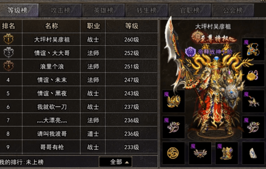Open the golden dragon helmet equipment slot
This screenshot has width=266, height=169.
point(173,101)
